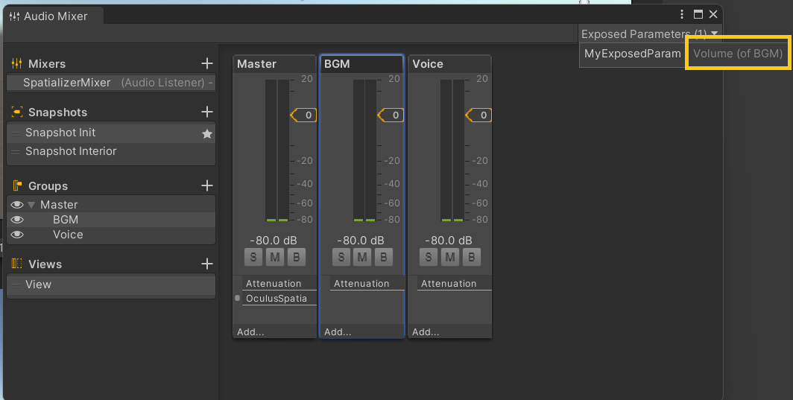Click the Master volume fader handle
This screenshot has height=400, width=793.
(303, 115)
